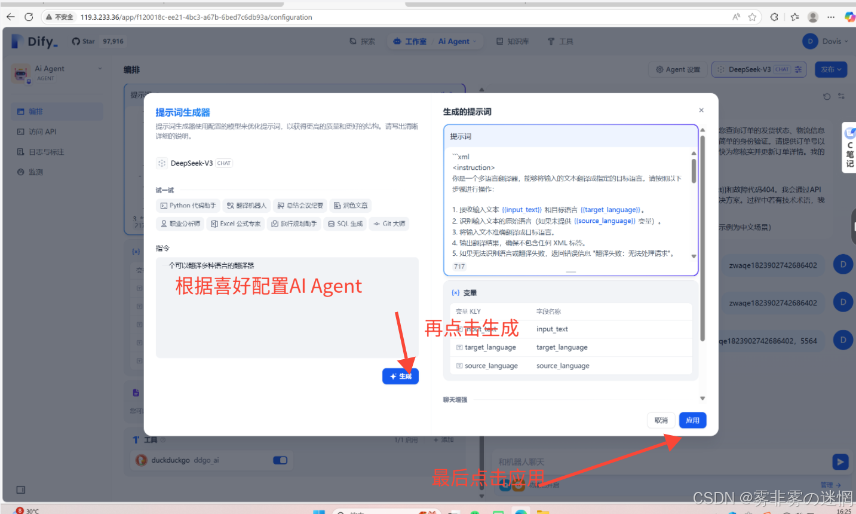Click the 添加 tool link
856x514 pixels.
point(444,440)
